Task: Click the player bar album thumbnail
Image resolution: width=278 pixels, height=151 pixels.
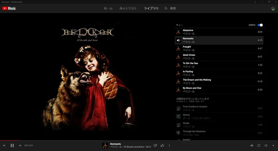Action: 105,145
